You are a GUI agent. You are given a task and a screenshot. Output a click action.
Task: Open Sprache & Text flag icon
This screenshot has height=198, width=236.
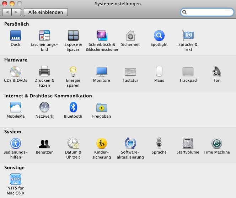pos(188,36)
